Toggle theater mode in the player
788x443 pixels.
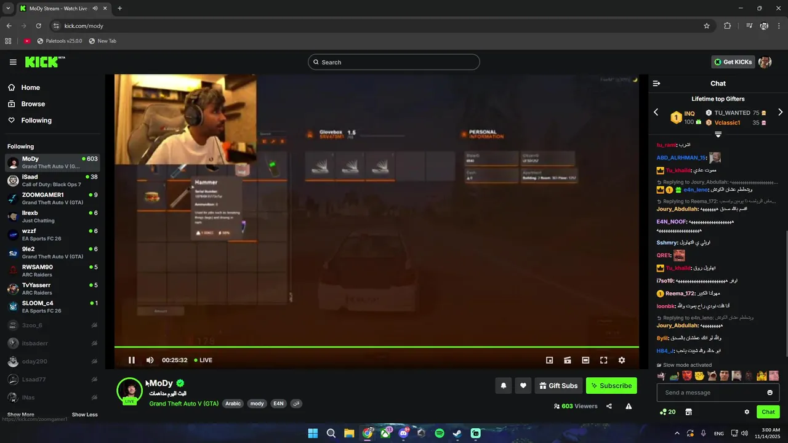585,360
